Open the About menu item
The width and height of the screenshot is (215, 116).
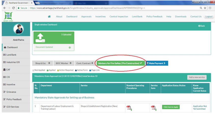click(x=59, y=17)
